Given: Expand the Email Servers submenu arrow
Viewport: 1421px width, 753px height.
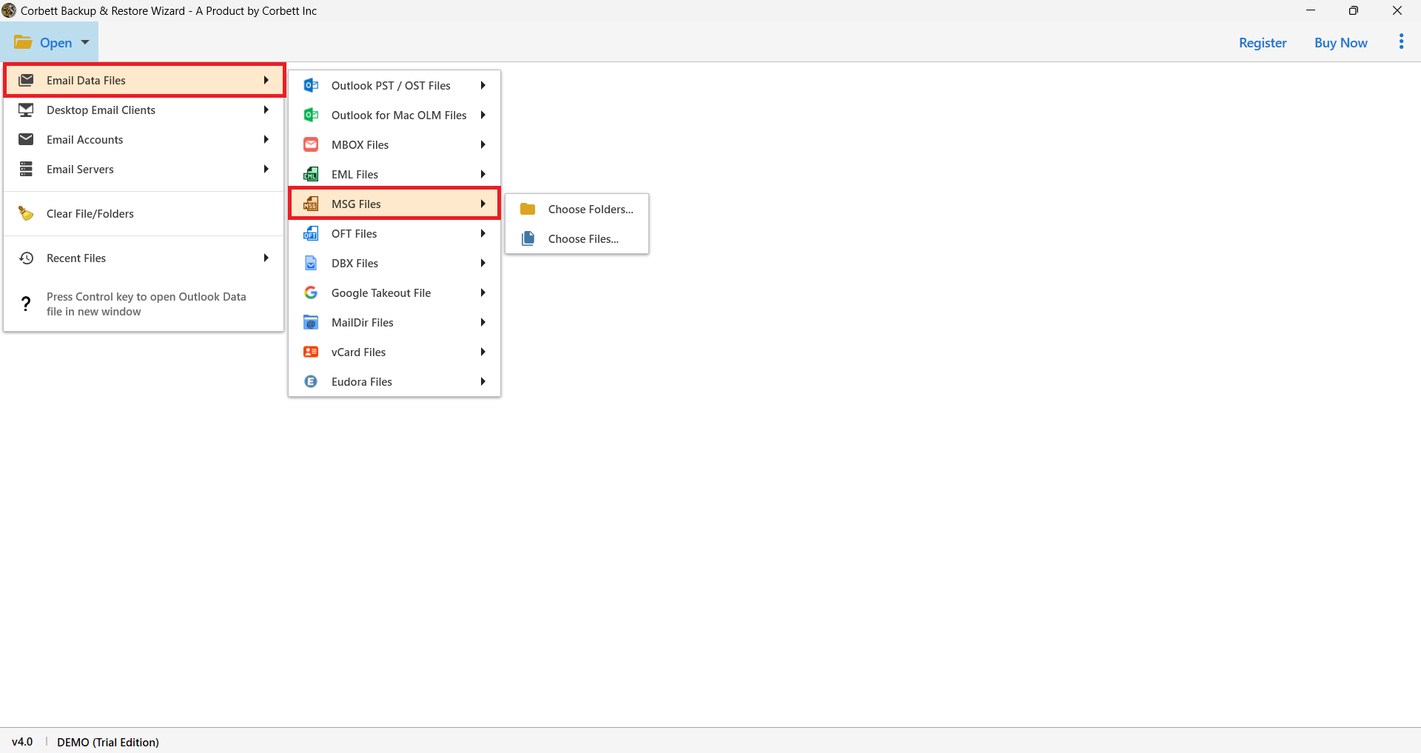Looking at the screenshot, I should pos(266,169).
